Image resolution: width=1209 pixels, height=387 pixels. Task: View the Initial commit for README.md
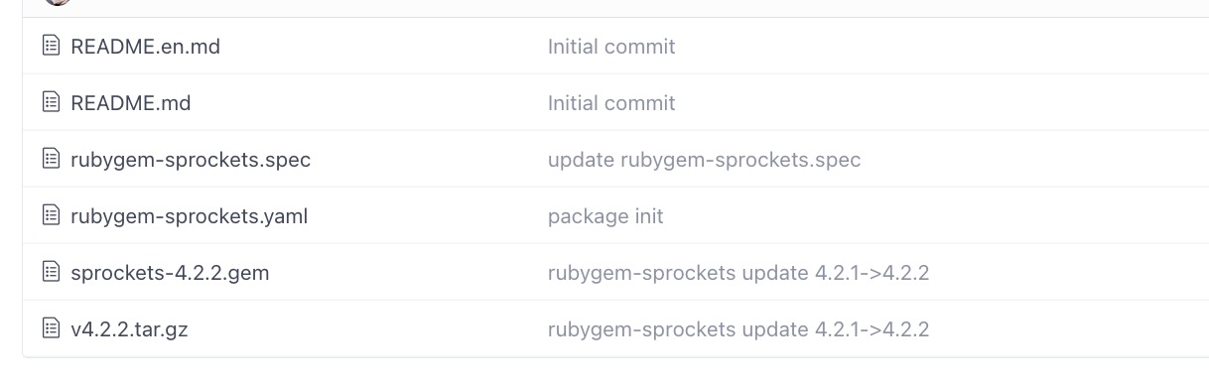tap(611, 103)
